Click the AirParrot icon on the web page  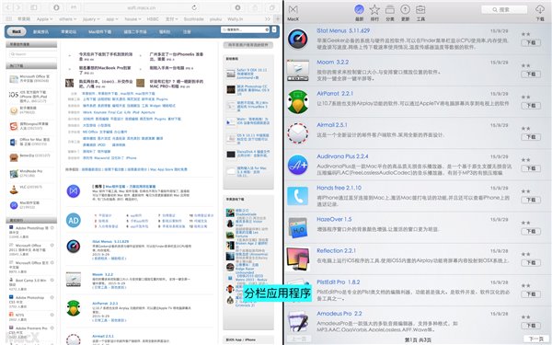pos(74,308)
